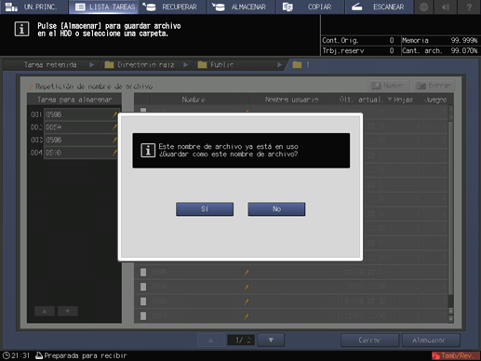
Task: Click the pencil mark on task 003
Action: [x=114, y=140]
